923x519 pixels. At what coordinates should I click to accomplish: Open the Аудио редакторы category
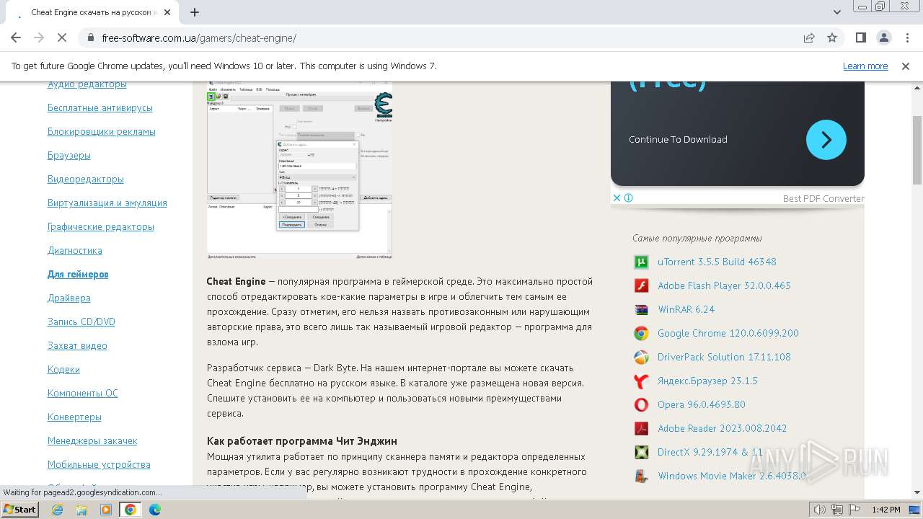click(87, 84)
